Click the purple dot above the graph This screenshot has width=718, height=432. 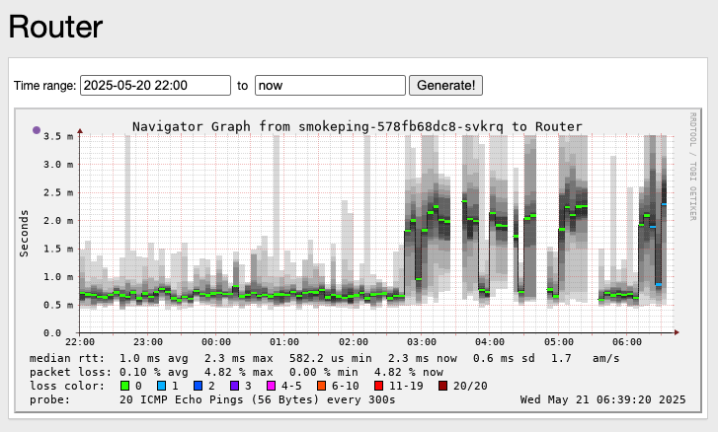click(x=37, y=130)
